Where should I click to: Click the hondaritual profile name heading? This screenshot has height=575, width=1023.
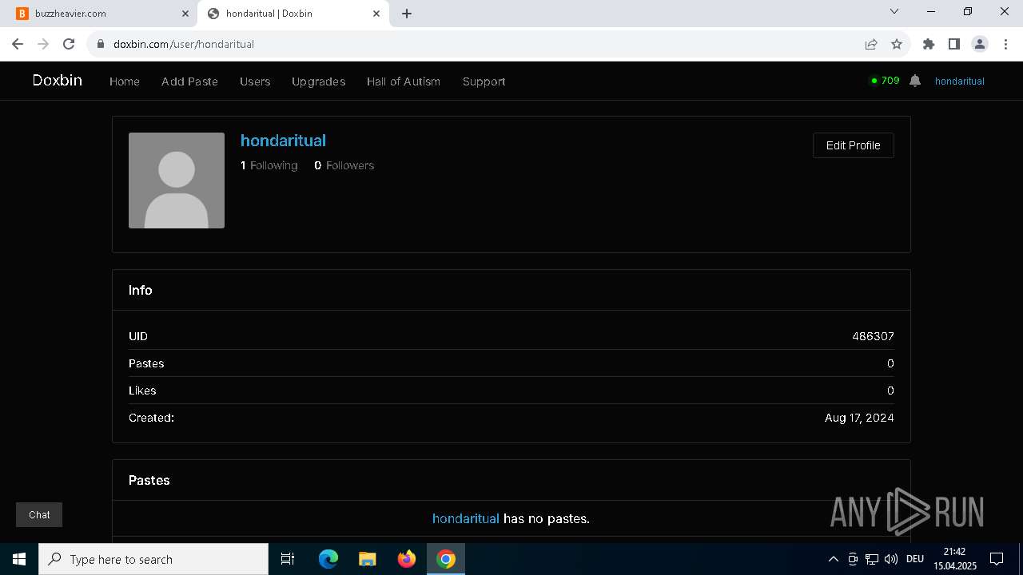coord(283,141)
